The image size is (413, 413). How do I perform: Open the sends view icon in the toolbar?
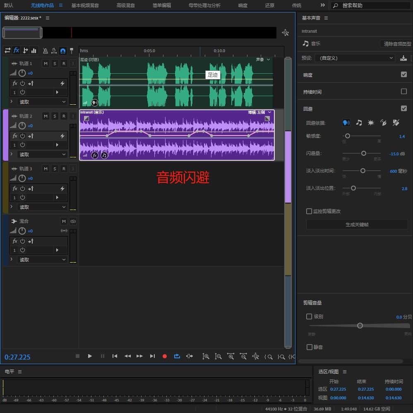[25, 51]
